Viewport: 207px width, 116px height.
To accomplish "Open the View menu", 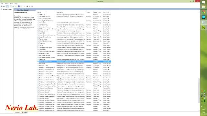I will [x=12, y=4].
